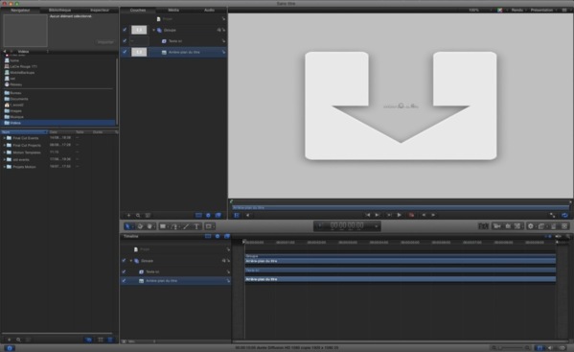Screen dimensions: 574x352
Task: Play the project with play button
Action: tap(400, 215)
